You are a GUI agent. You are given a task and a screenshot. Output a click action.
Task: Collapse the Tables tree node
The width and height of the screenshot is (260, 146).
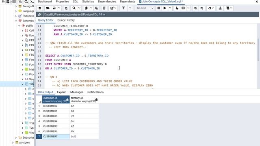tap(22, 84)
